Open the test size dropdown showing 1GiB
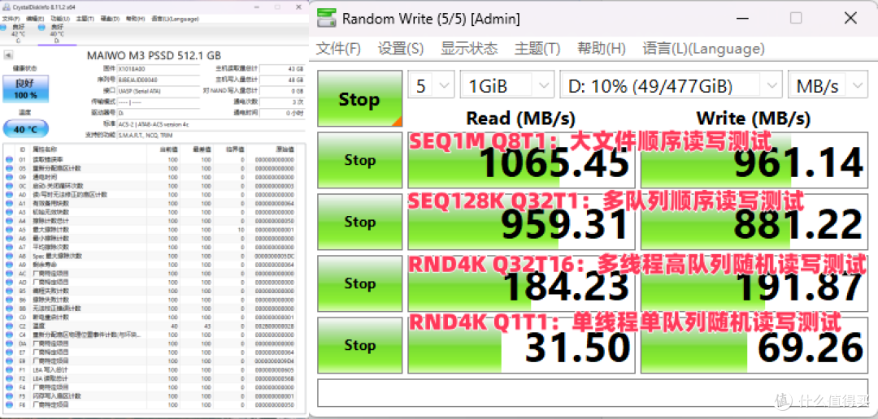 (506, 86)
